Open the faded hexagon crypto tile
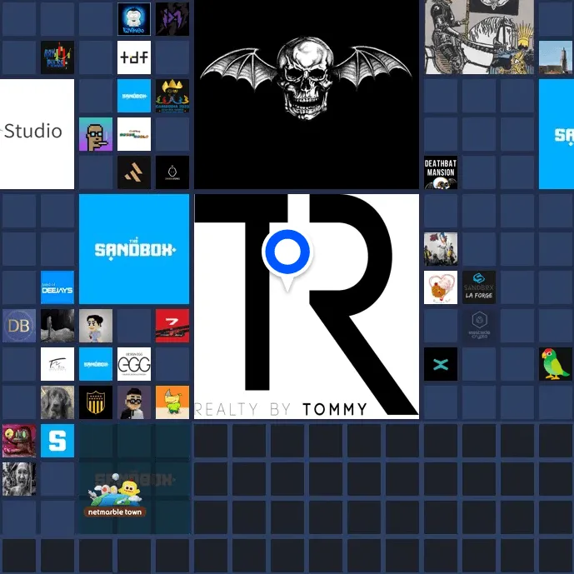 pyautogui.click(x=479, y=326)
